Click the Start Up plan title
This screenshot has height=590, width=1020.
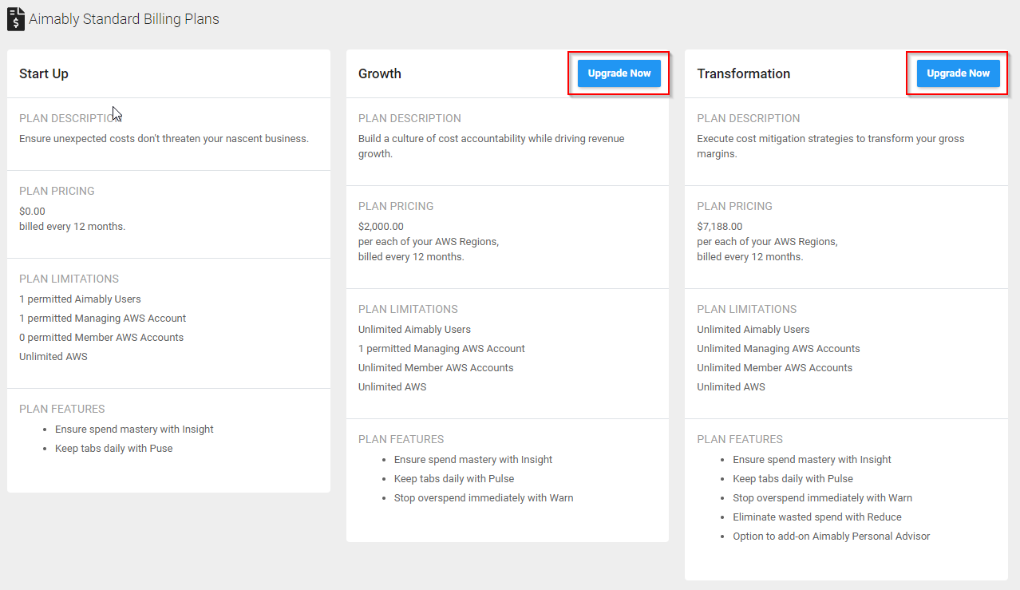[44, 73]
